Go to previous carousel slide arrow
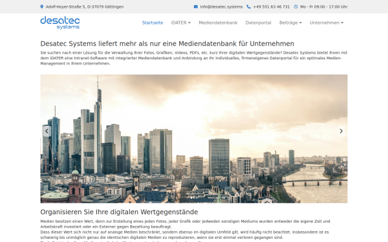The height and width of the screenshot is (242, 388). point(47,131)
